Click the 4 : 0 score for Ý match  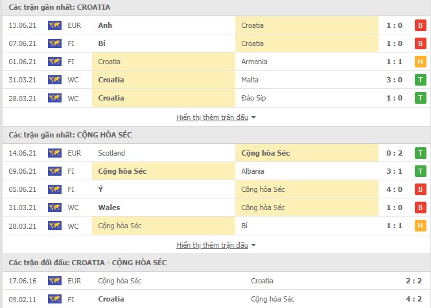[394, 189]
